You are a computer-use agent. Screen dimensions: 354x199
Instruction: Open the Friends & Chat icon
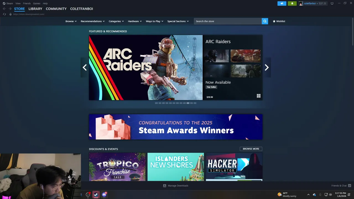click(x=350, y=186)
